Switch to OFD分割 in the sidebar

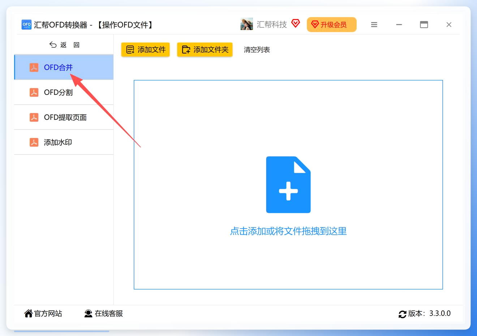64,92
